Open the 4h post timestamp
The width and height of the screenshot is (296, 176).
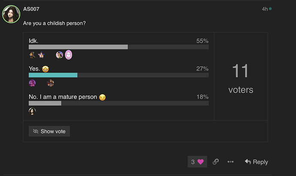click(265, 9)
